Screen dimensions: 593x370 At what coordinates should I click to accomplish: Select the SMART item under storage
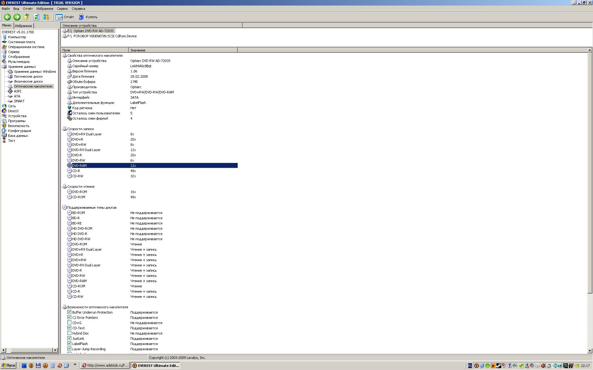click(x=19, y=101)
